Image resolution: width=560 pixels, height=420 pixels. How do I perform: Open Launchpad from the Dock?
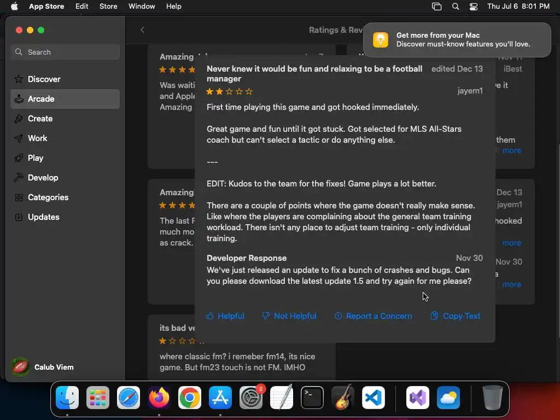[98, 398]
